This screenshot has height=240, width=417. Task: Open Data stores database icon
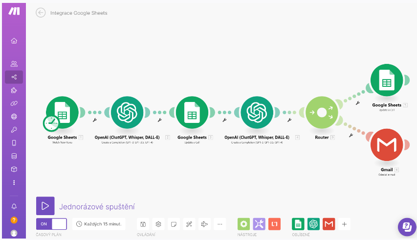point(14,156)
